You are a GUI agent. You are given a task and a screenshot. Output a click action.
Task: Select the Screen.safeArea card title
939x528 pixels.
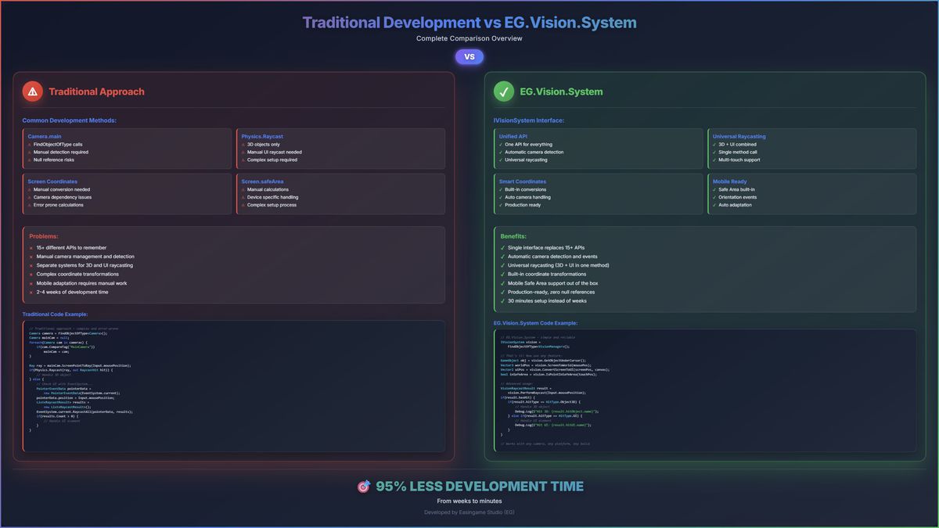[262, 181]
